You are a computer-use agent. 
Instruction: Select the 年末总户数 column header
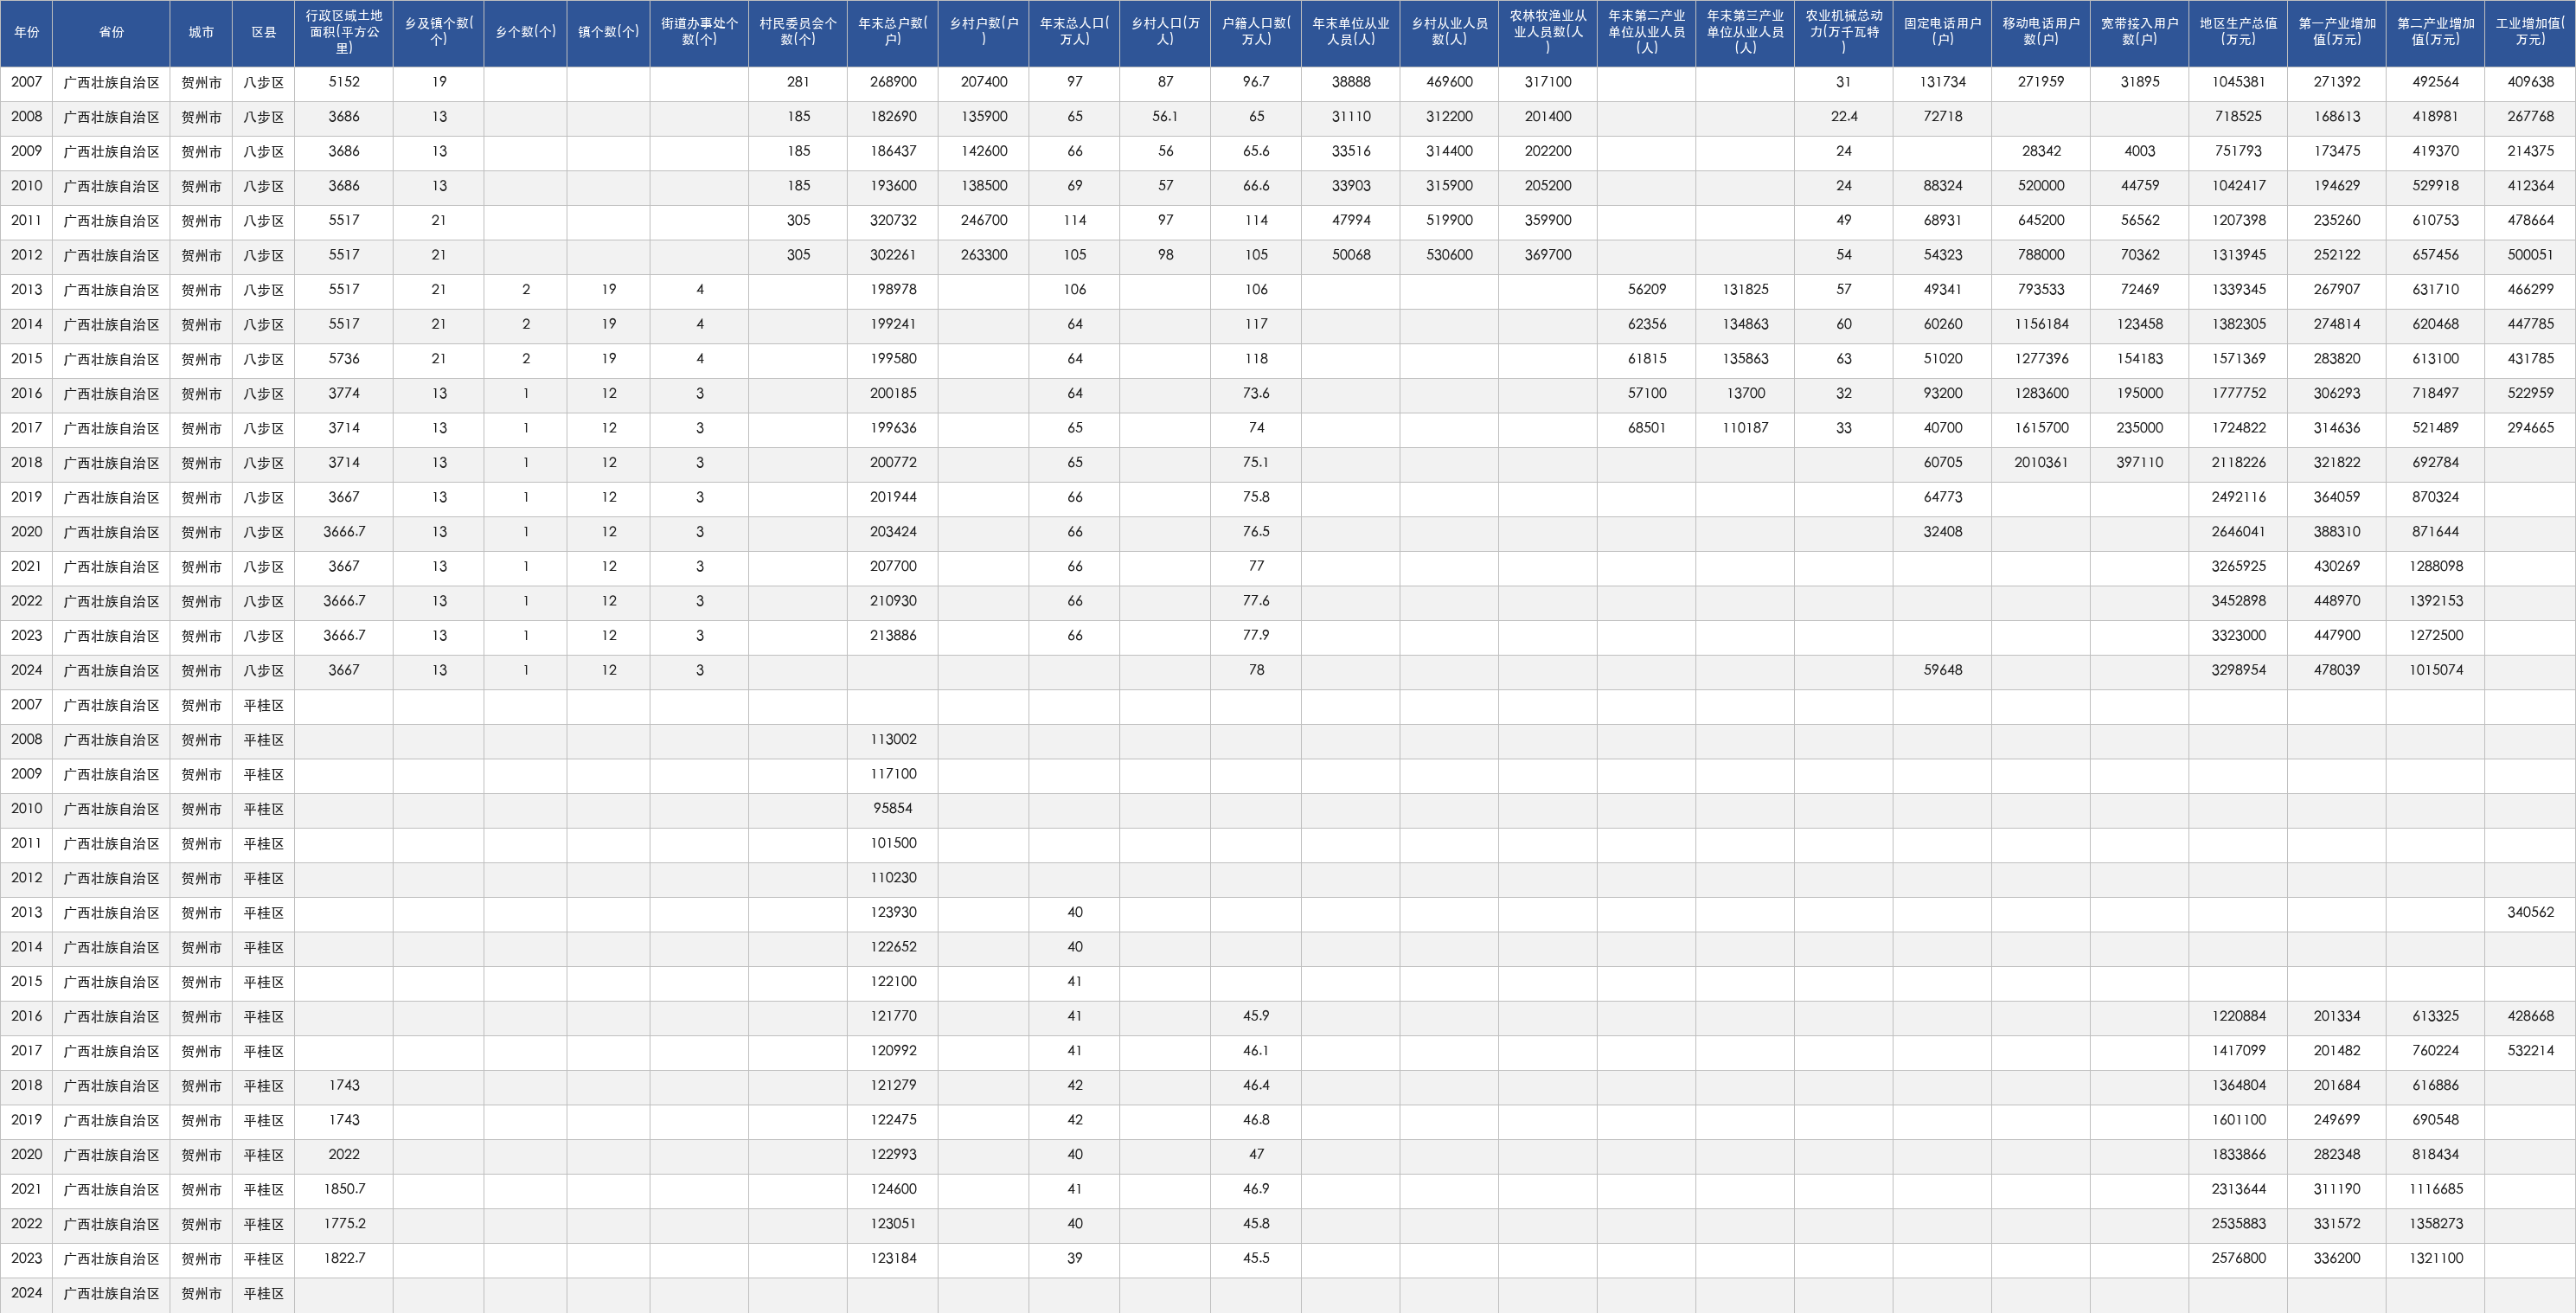[x=893, y=33]
